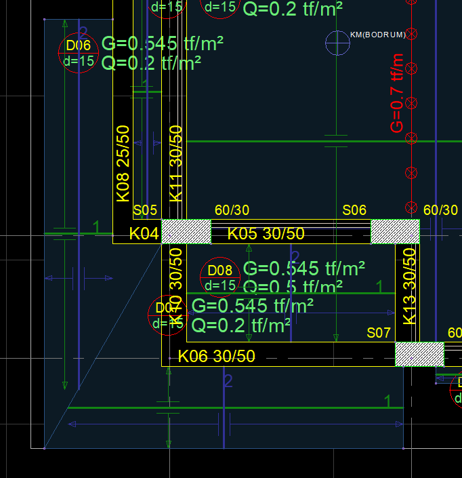Select the K04 beam label
This screenshot has height=478, width=462.
(x=144, y=234)
